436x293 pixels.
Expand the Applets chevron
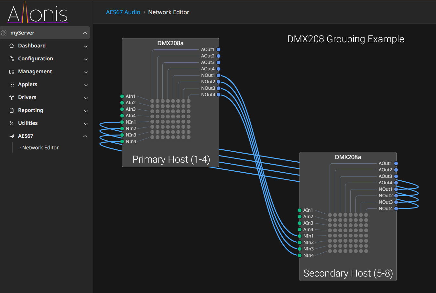(86, 85)
